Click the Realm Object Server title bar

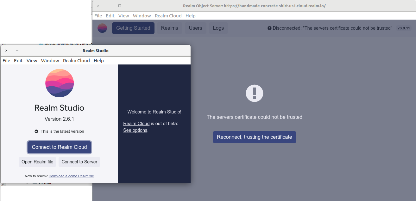[254, 6]
